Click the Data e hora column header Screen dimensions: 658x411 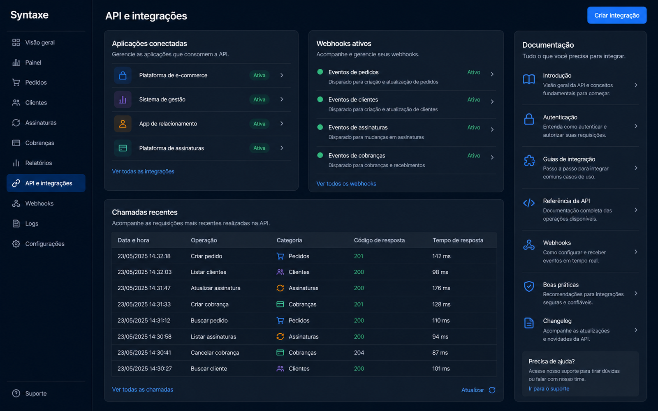point(133,240)
